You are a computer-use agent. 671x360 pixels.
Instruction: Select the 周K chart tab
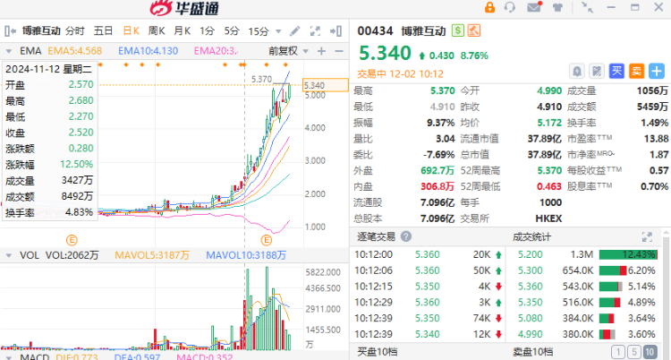157,30
